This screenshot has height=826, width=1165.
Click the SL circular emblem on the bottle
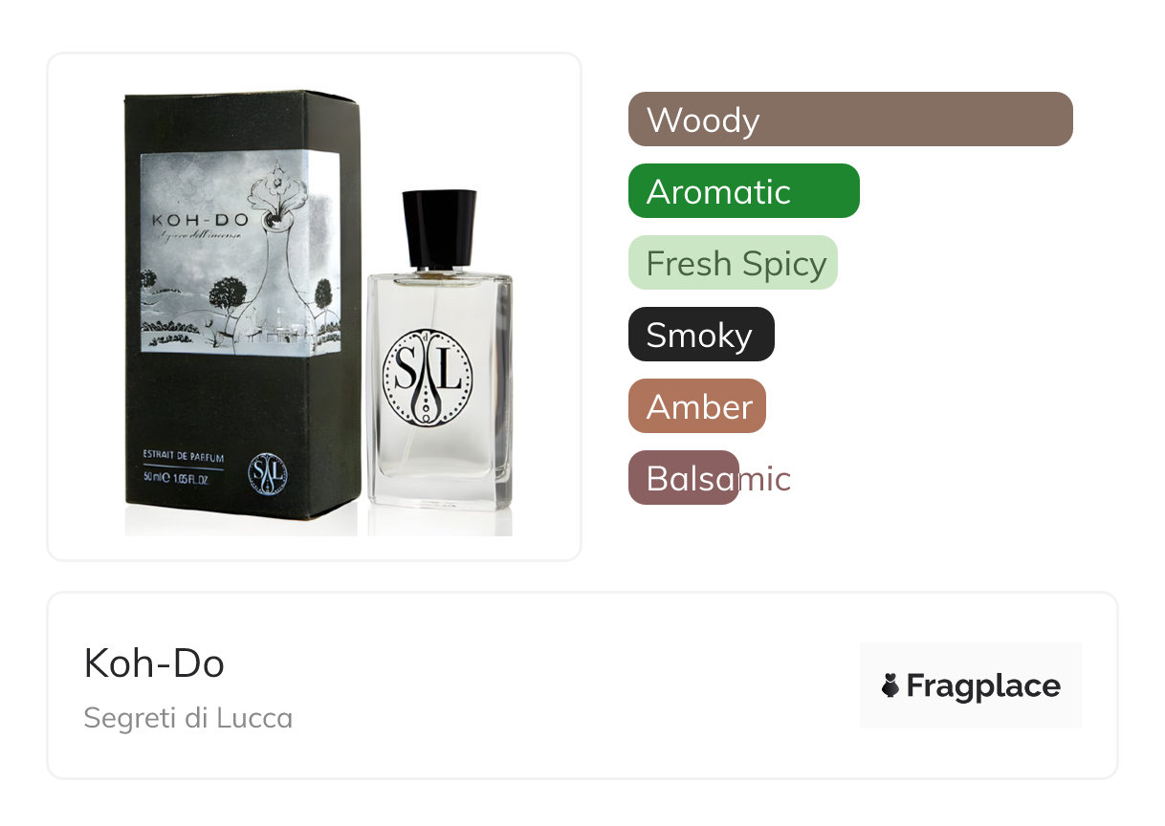pyautogui.click(x=428, y=377)
